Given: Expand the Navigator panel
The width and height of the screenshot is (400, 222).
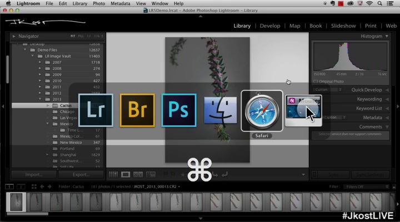Looking at the screenshot, I should click(14, 36).
